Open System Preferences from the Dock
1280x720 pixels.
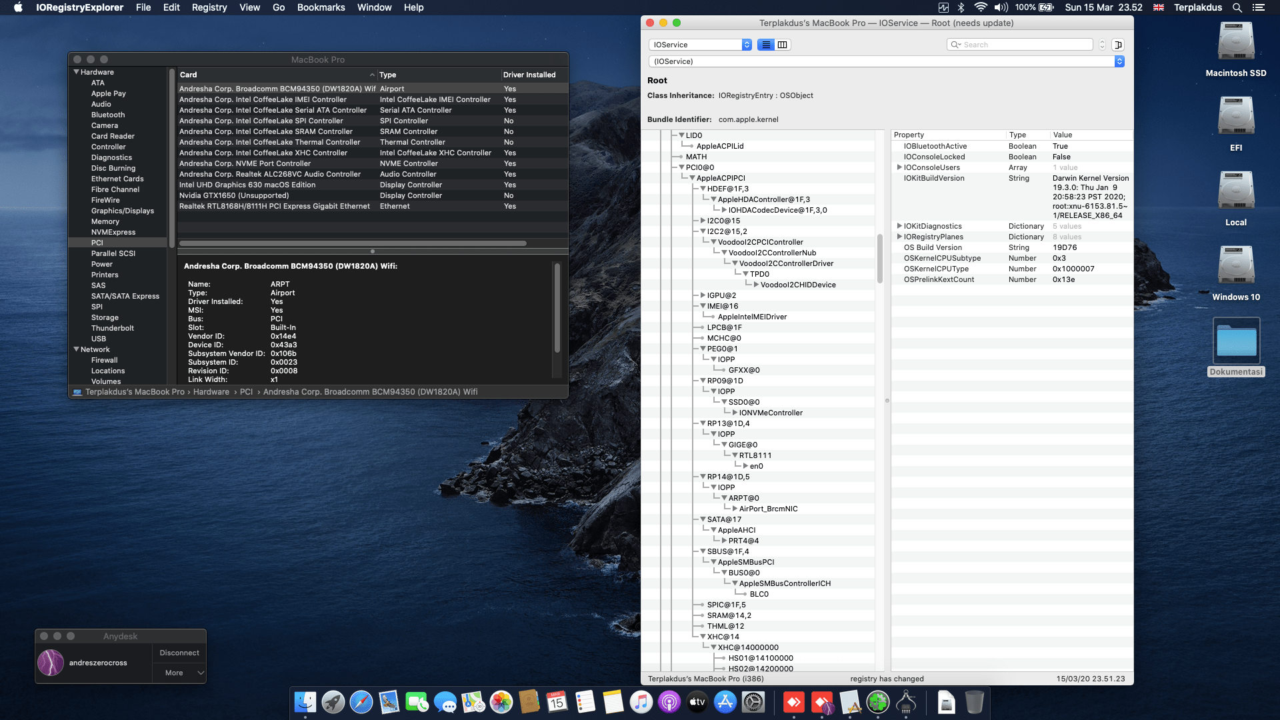click(x=753, y=702)
